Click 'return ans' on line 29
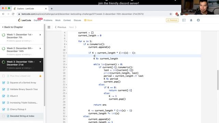The width and height of the screenshot is (219, 123). coord(100,105)
